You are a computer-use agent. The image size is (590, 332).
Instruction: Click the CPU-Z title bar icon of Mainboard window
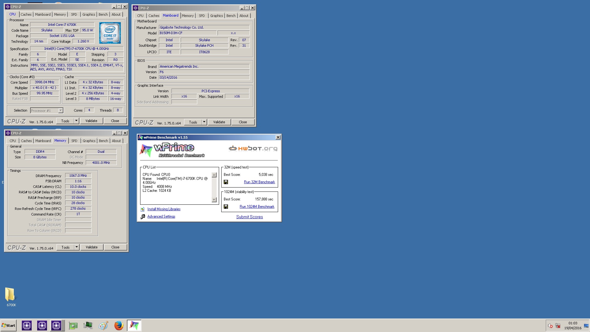[x=136, y=8]
